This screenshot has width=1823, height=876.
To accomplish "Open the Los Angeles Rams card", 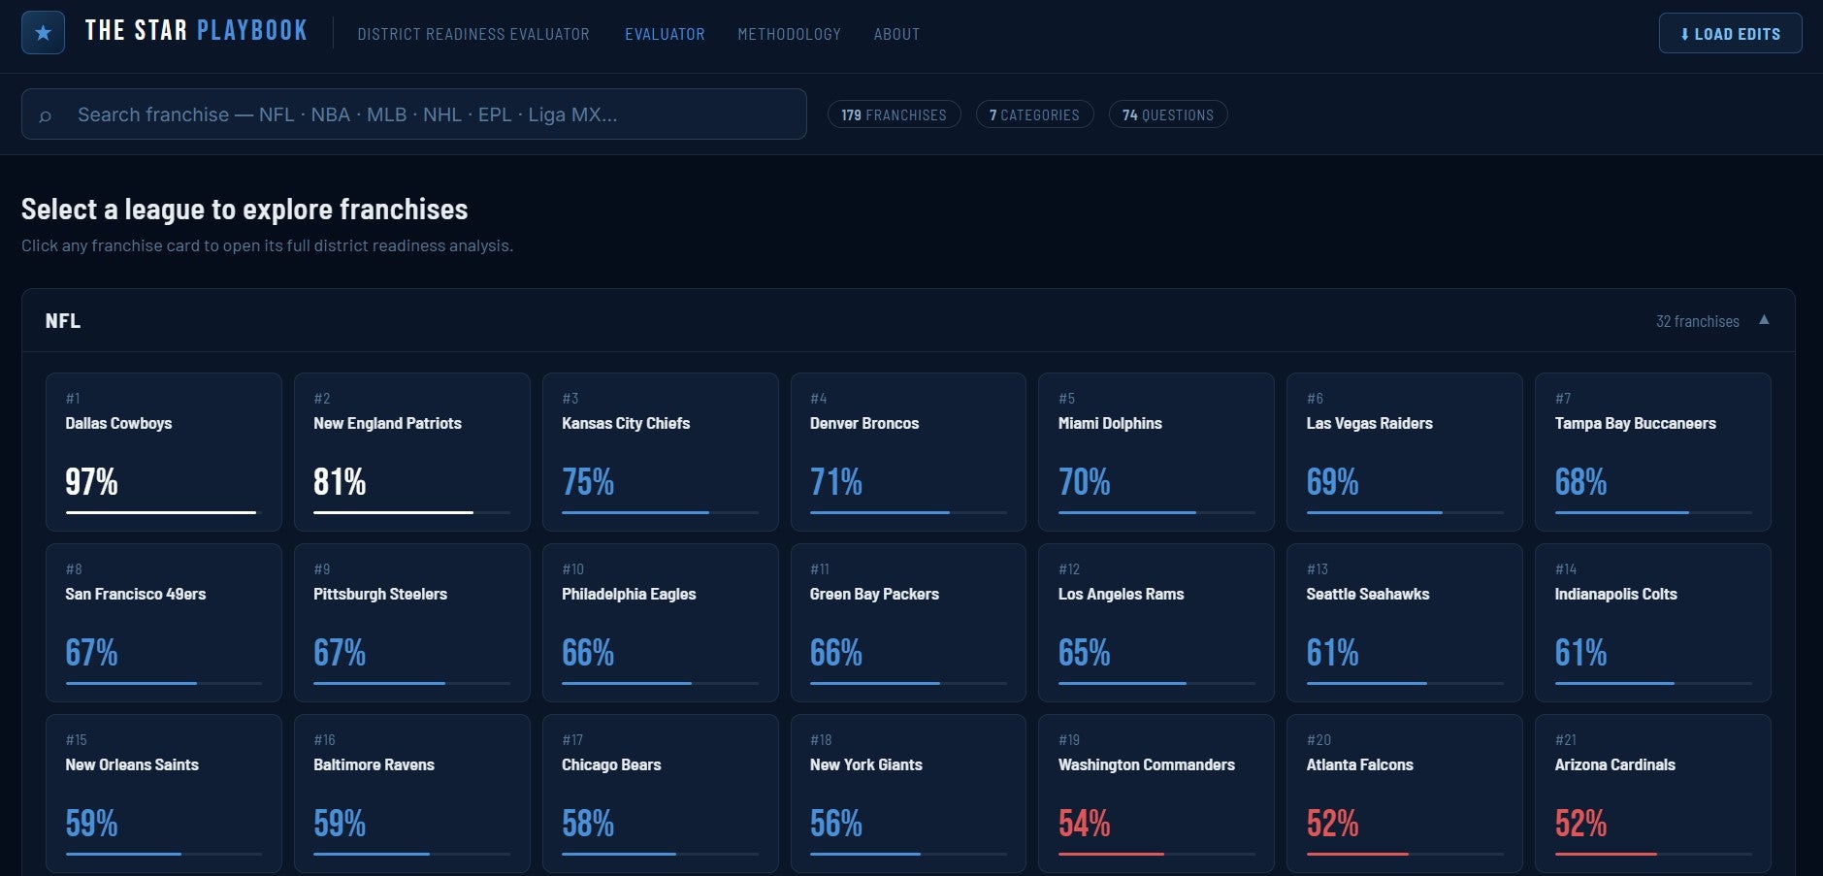I will [1156, 623].
